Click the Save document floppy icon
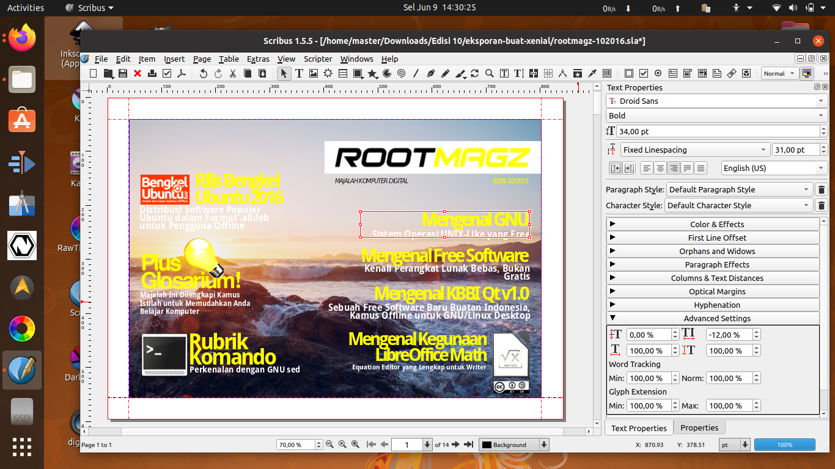This screenshot has width=835, height=469. point(123,73)
